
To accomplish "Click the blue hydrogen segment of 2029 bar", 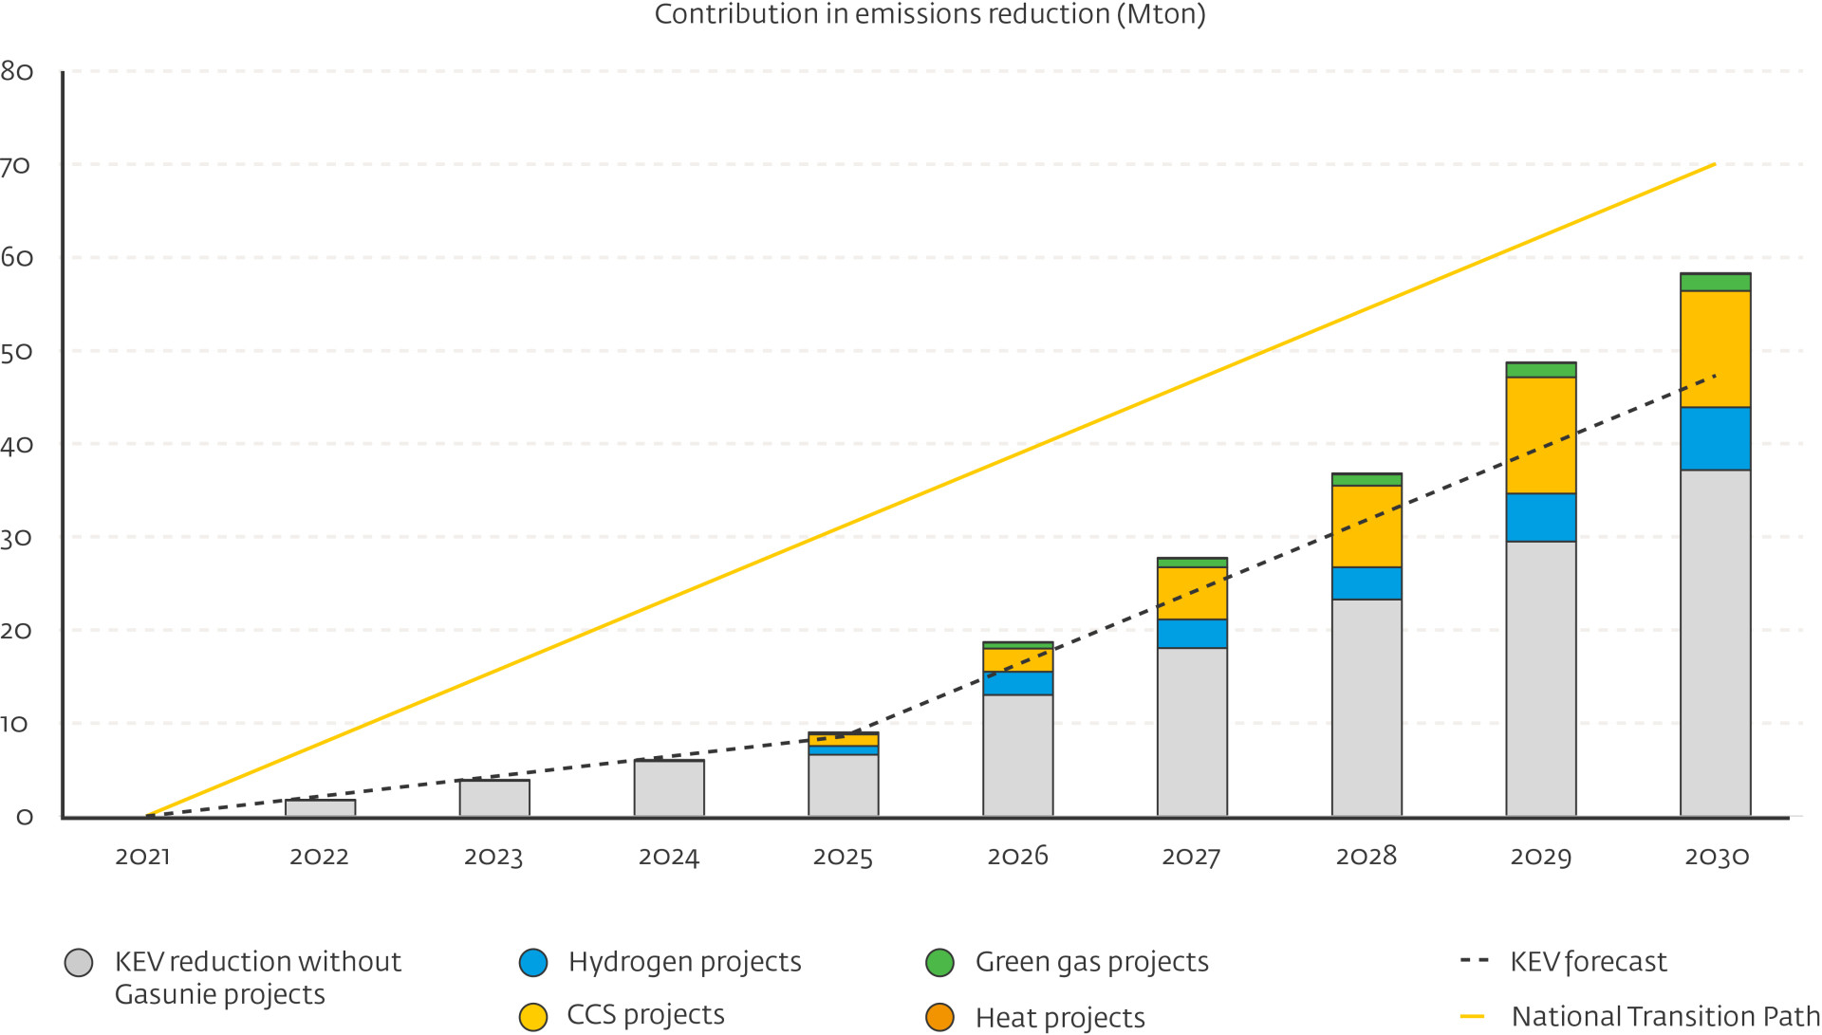I will coord(1541,517).
